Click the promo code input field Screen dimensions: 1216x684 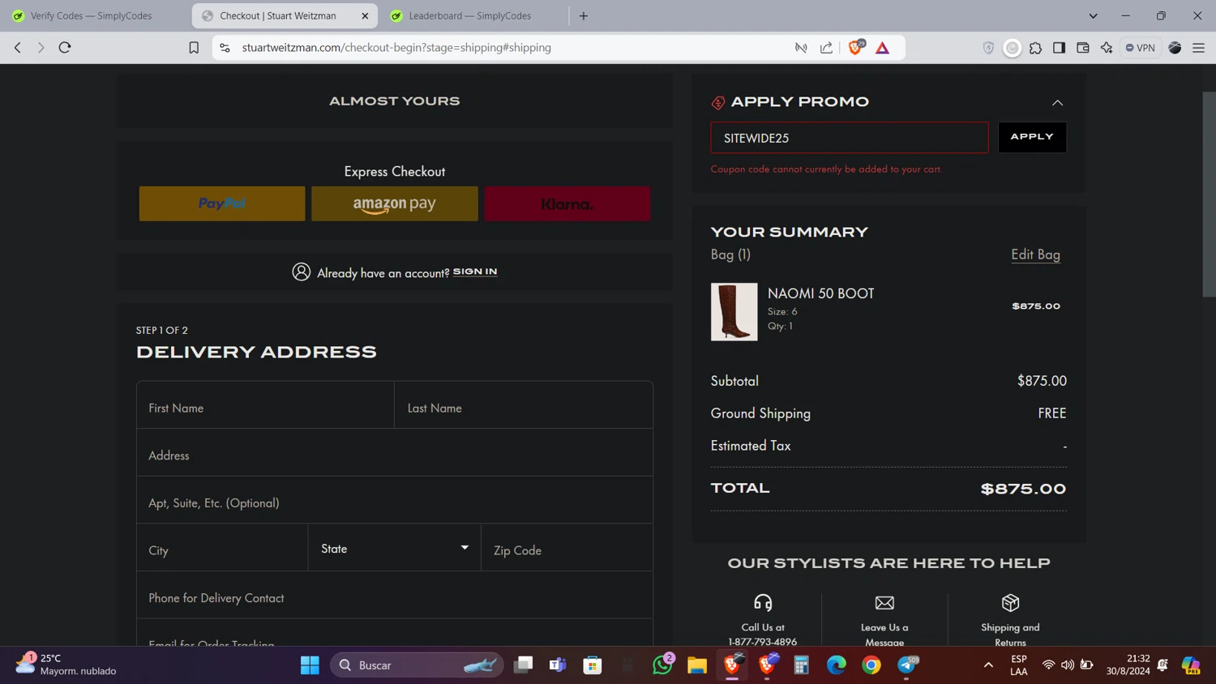(850, 138)
